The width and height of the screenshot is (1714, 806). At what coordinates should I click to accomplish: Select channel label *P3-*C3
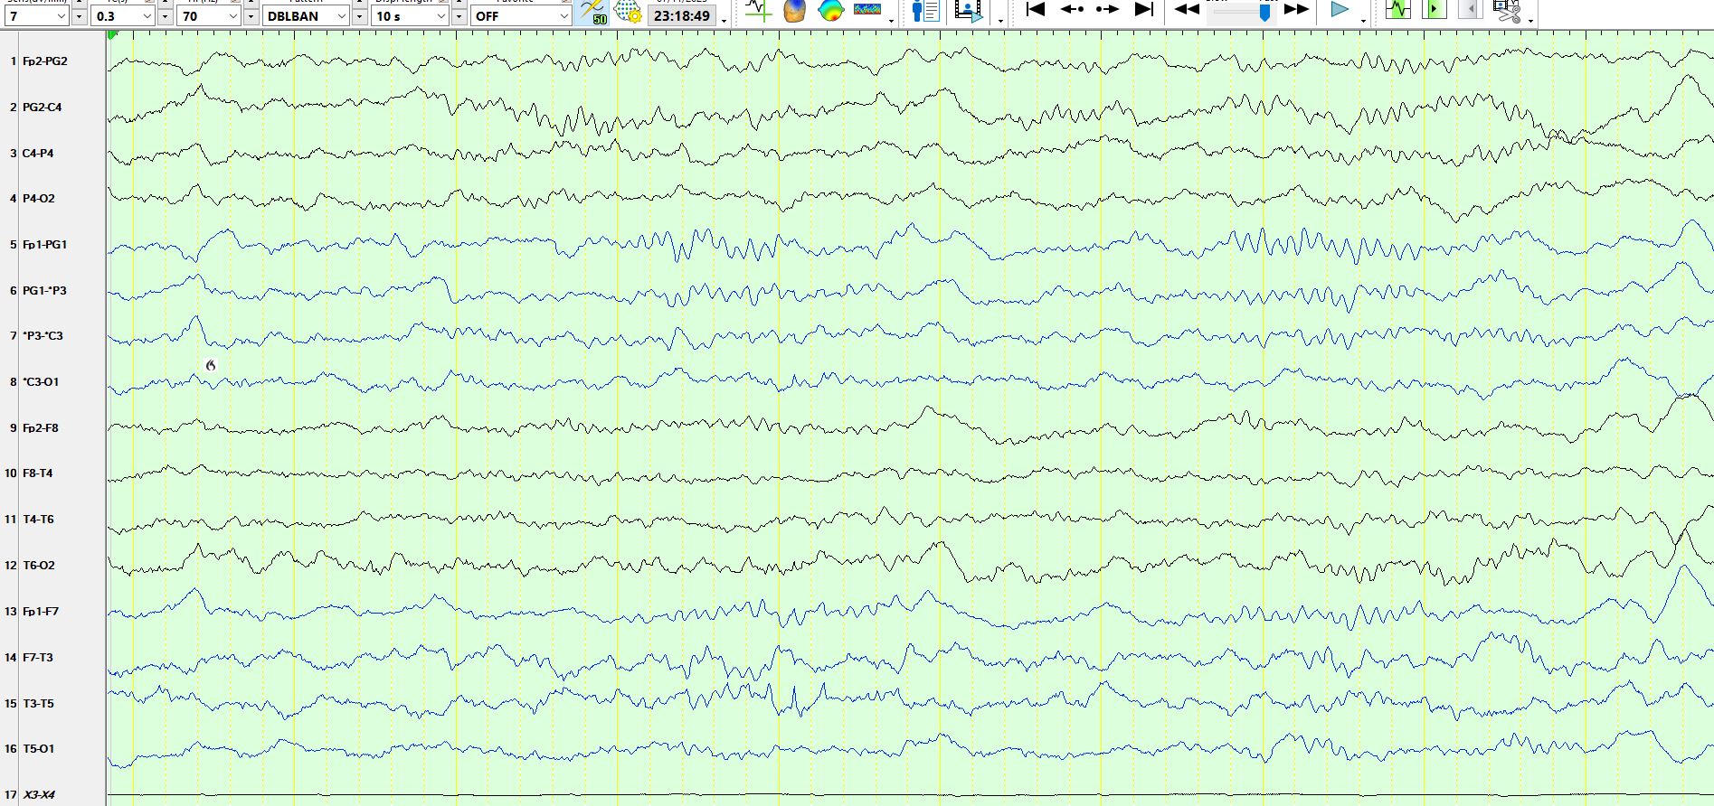43,336
